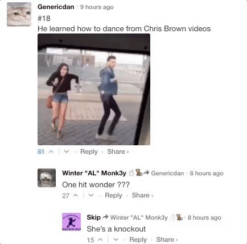Screen dimensions: 247x244
Task: Follow the Genericdan reply-to link
Action: [167, 173]
